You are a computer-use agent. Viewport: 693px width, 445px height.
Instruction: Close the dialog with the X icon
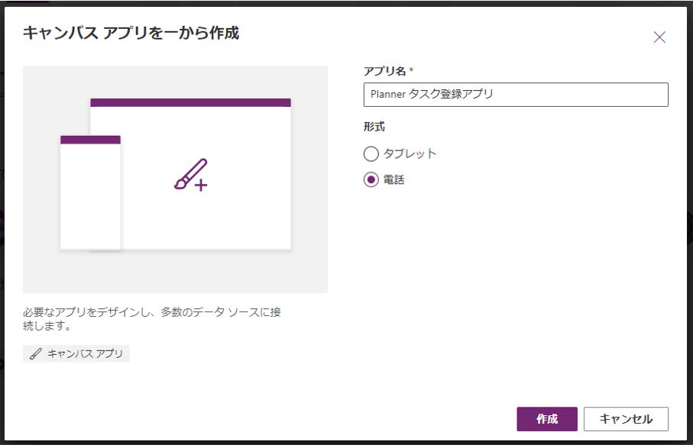[x=659, y=37]
